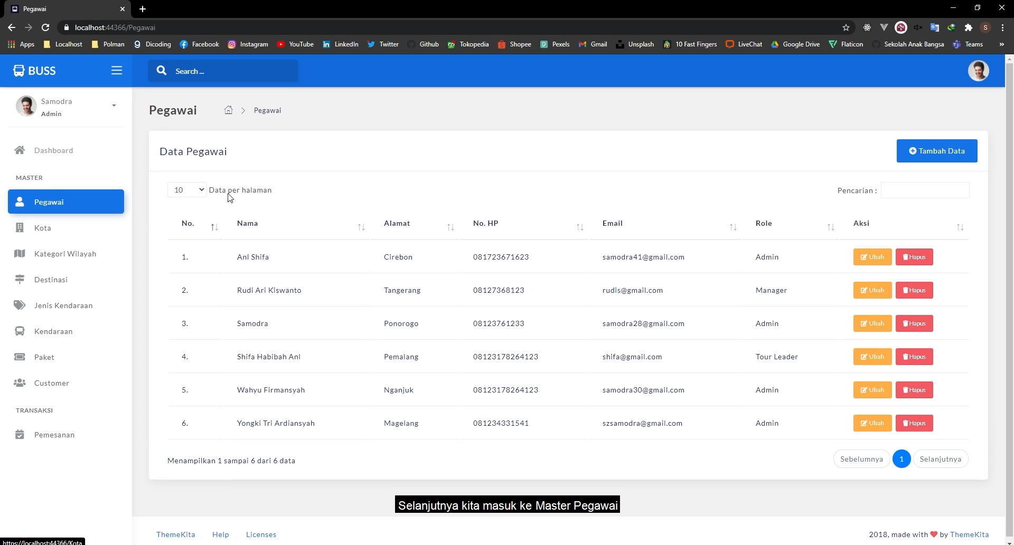
Task: Click the Paket ticket icon
Action: (20, 357)
